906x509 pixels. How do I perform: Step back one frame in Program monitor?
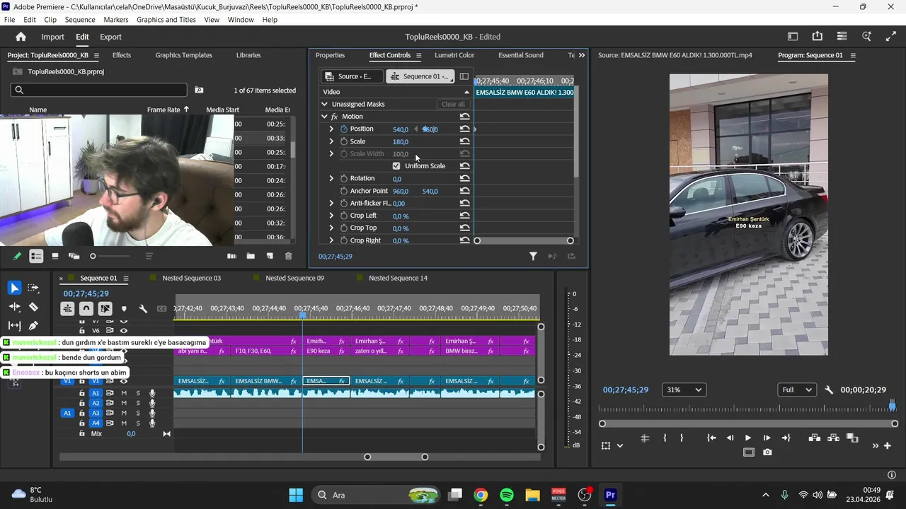point(730,438)
